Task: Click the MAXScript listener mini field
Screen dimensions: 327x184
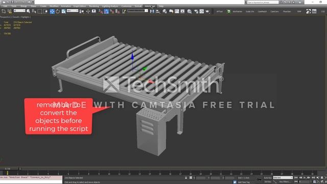Action: [31, 177]
